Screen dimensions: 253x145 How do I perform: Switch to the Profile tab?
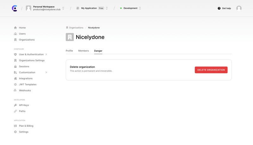click(x=69, y=51)
